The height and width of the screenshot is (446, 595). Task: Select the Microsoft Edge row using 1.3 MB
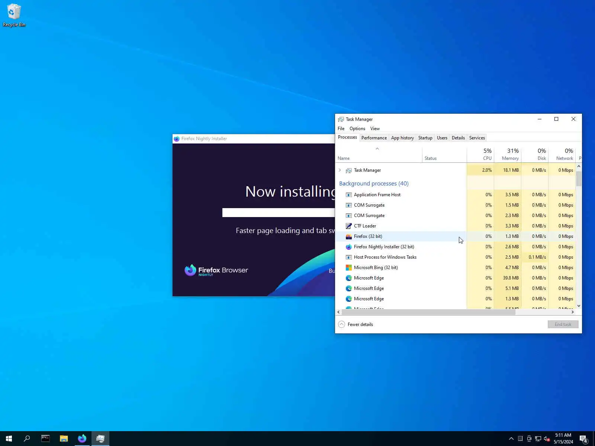coord(456,299)
